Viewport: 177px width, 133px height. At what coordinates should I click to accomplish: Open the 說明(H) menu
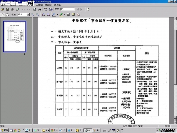[x=58, y=5]
